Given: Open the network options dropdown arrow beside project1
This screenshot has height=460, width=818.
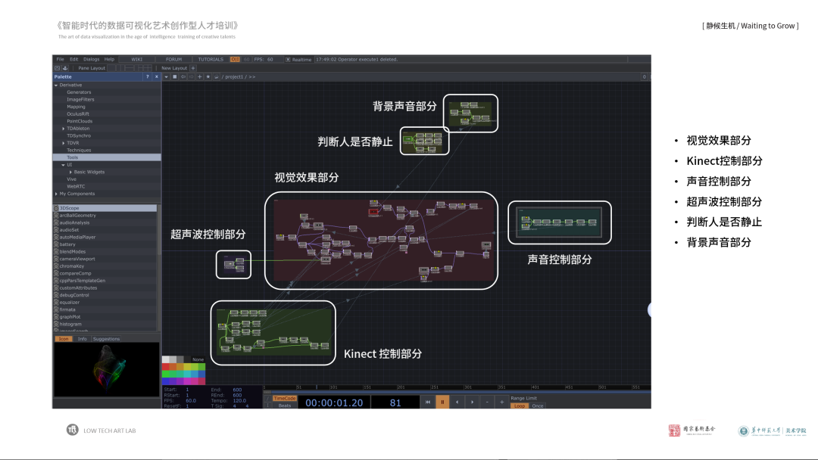Looking at the screenshot, I should (167, 76).
